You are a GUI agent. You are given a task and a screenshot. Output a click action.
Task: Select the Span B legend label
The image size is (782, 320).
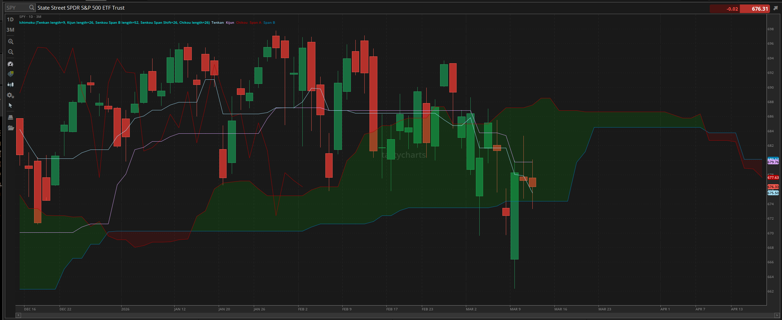269,23
